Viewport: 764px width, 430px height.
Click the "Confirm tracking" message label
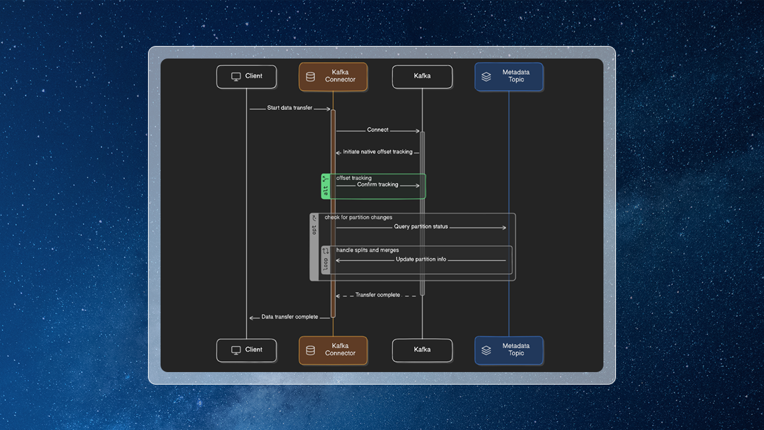[377, 185]
